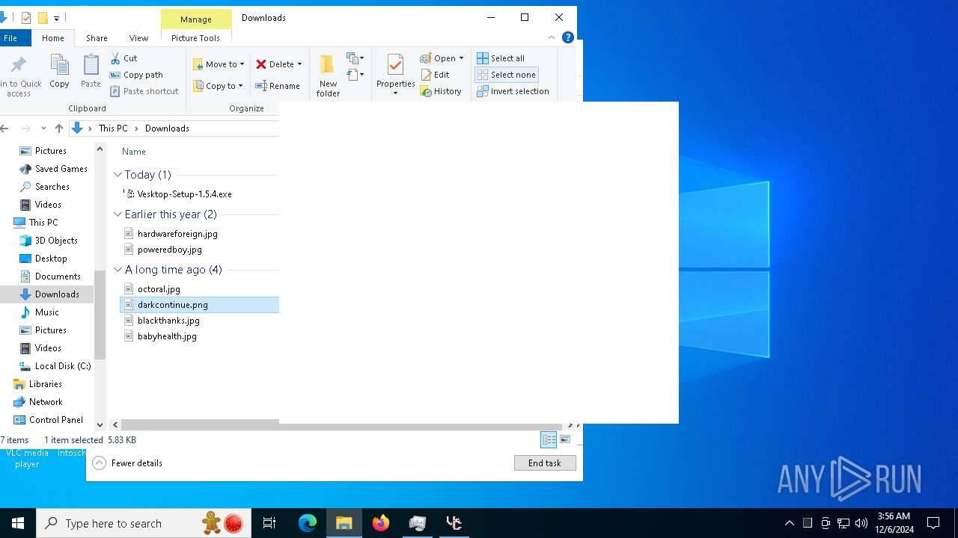
Task: Select file blackthanks.jpg
Action: [168, 321]
